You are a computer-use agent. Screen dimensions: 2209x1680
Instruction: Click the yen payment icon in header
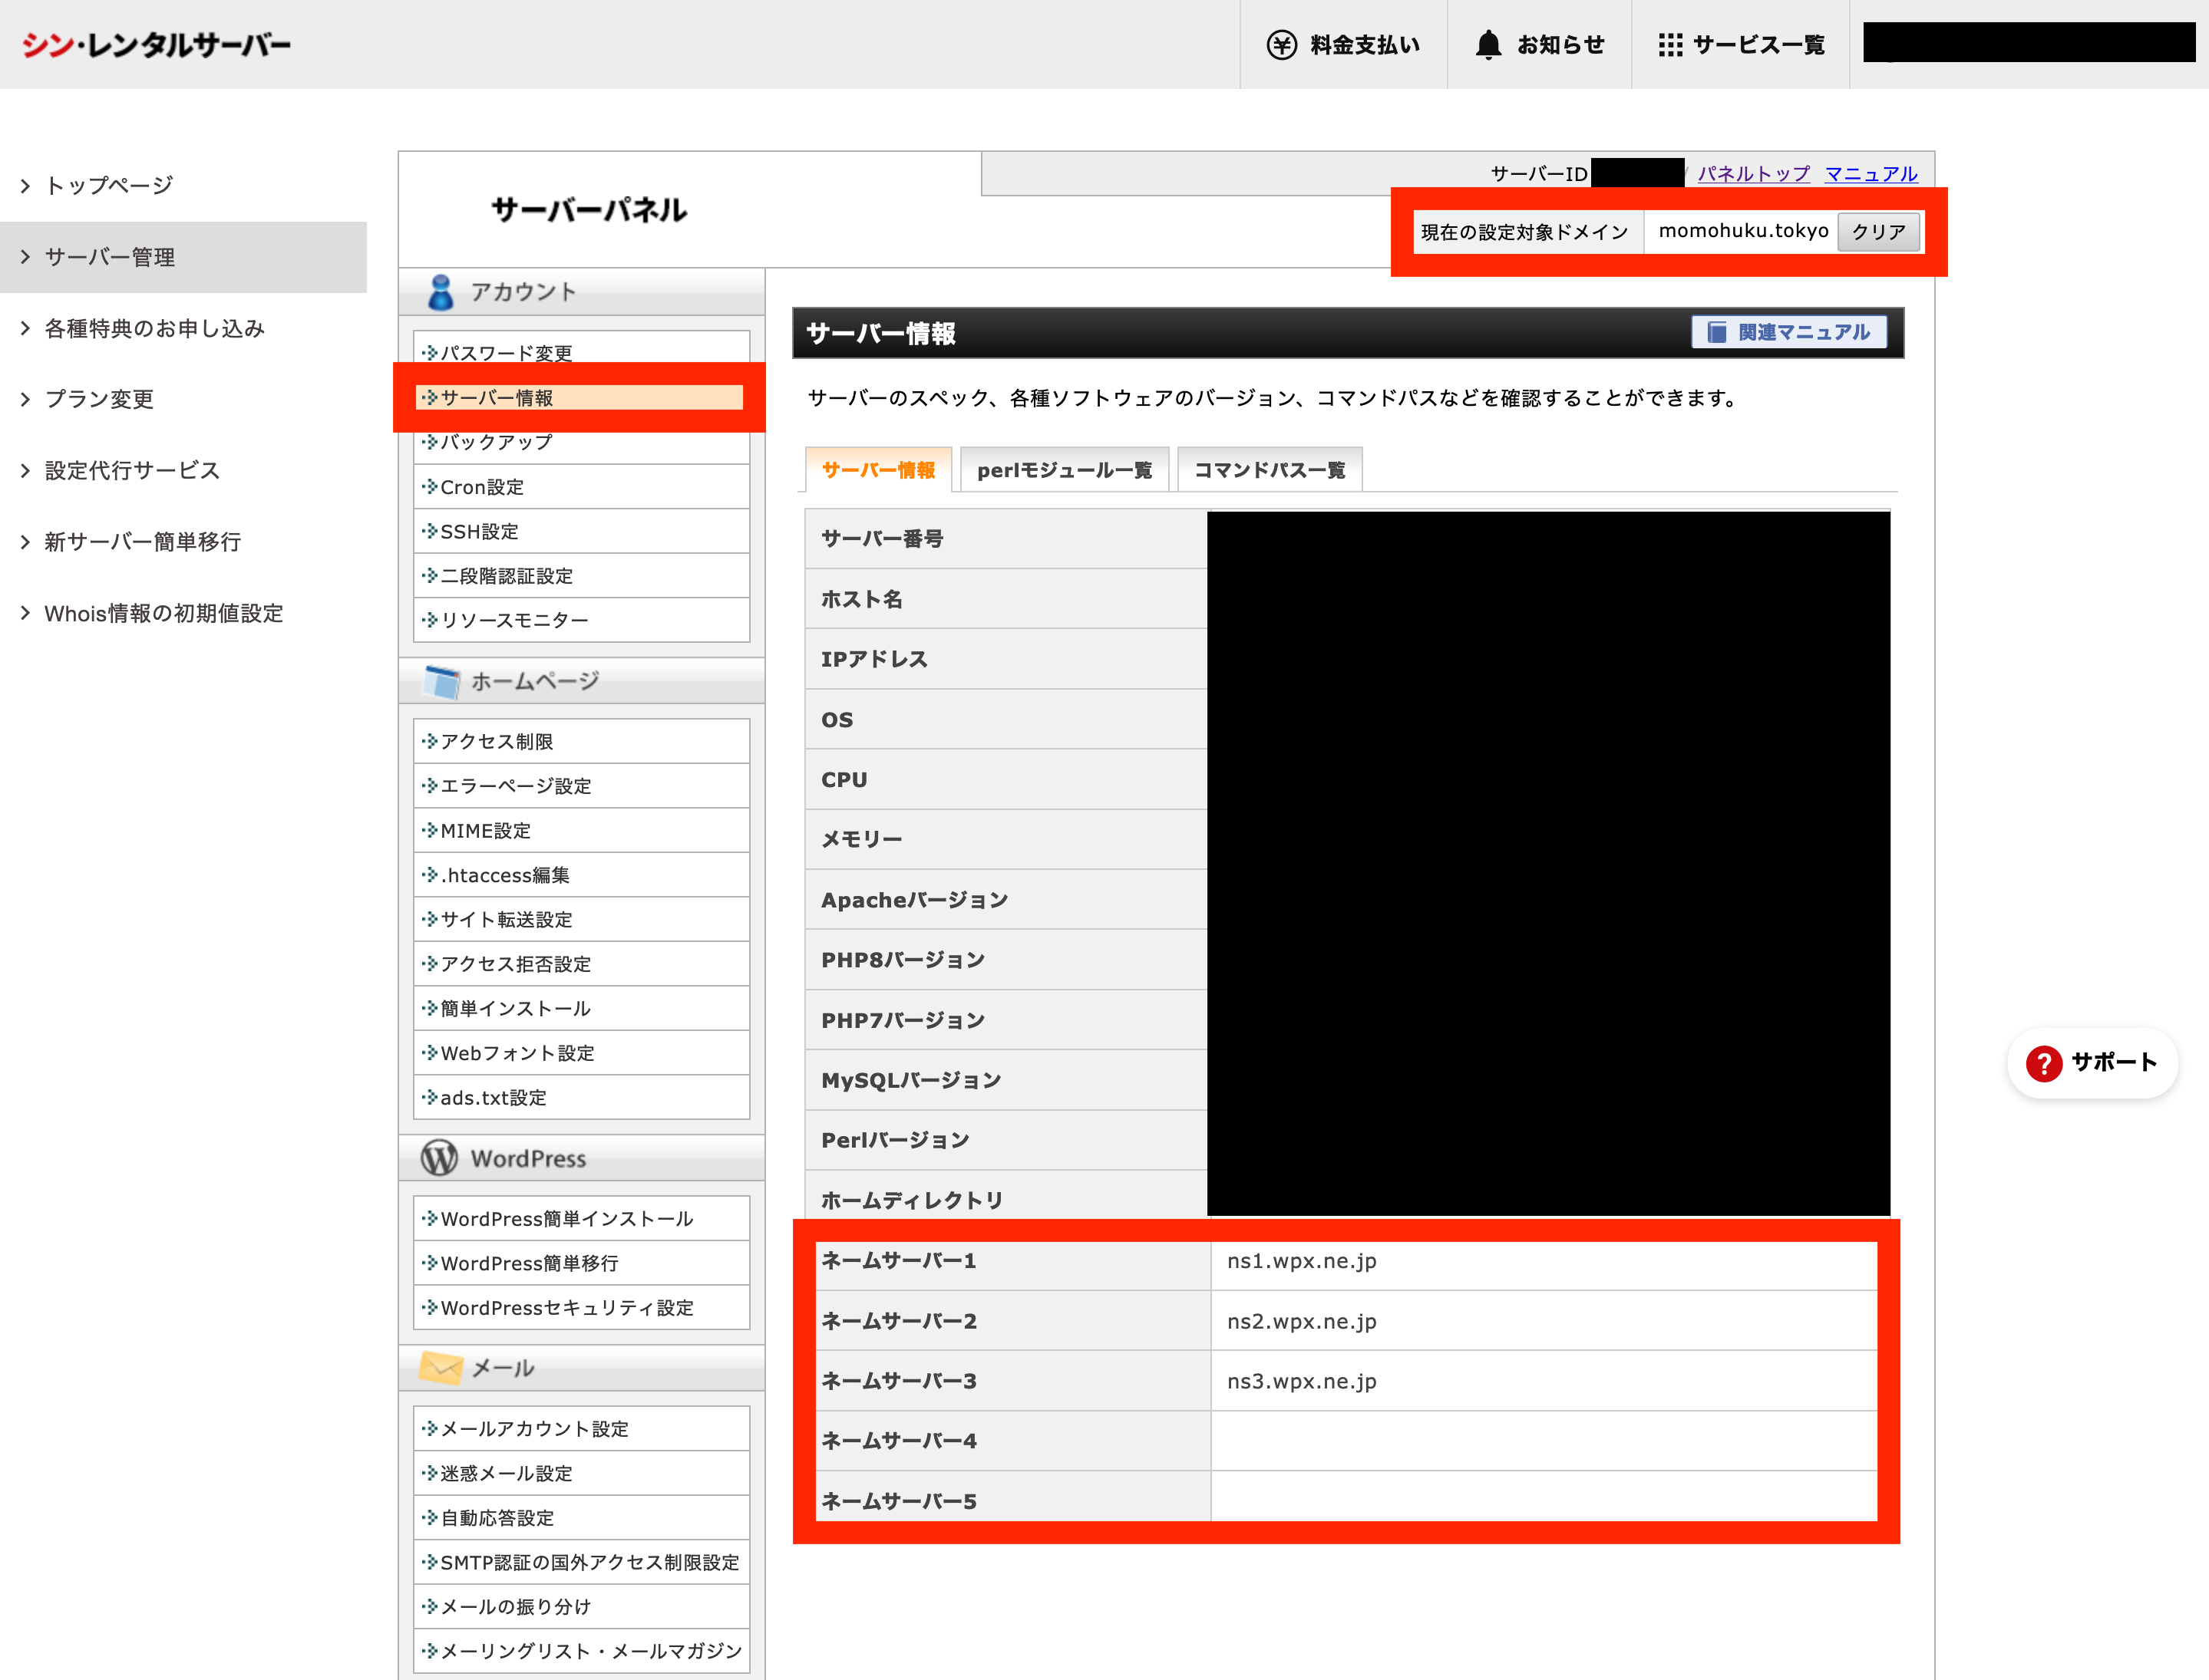(1280, 45)
